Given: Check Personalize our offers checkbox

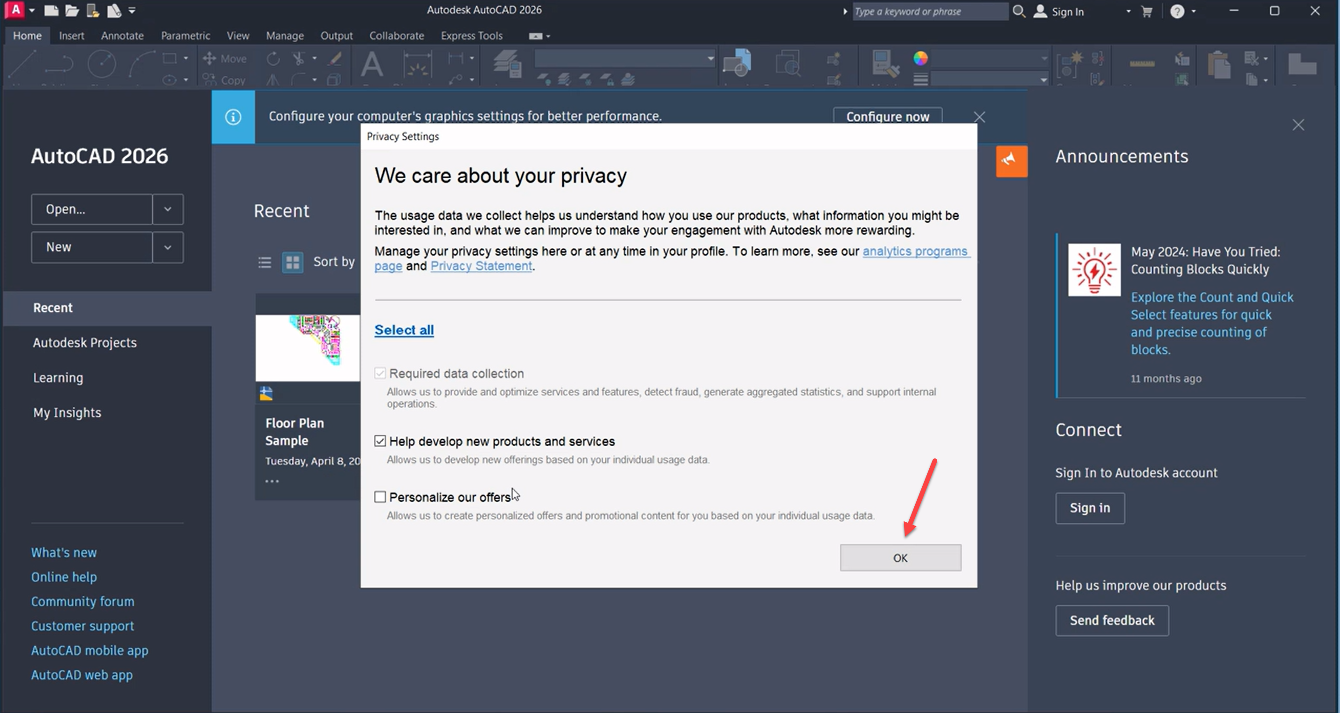Looking at the screenshot, I should coord(380,497).
